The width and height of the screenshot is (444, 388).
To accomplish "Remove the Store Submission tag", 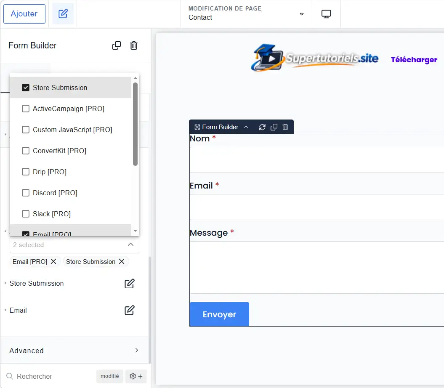I will click(x=122, y=261).
